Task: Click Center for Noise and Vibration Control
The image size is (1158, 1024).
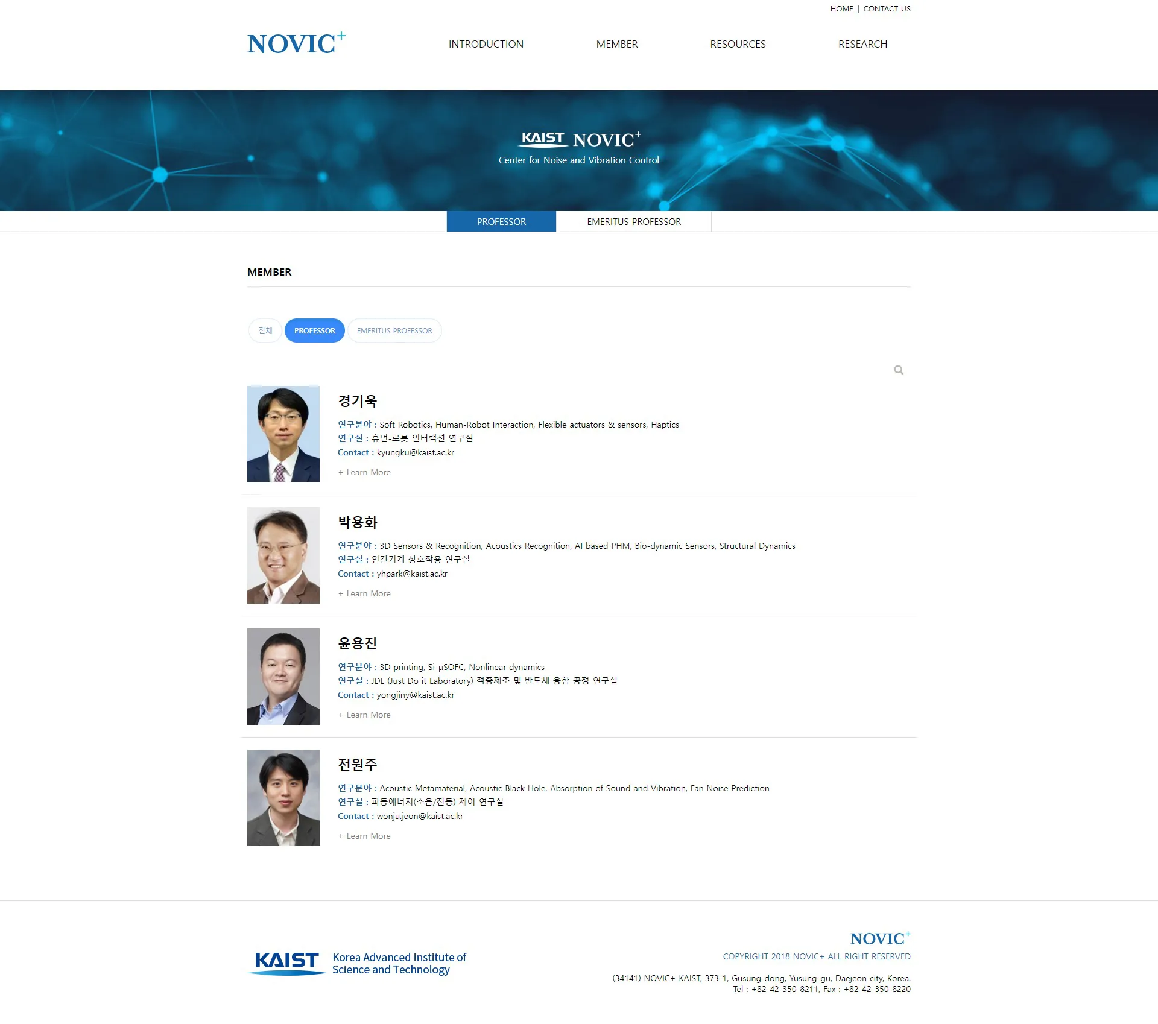Action: [x=579, y=160]
